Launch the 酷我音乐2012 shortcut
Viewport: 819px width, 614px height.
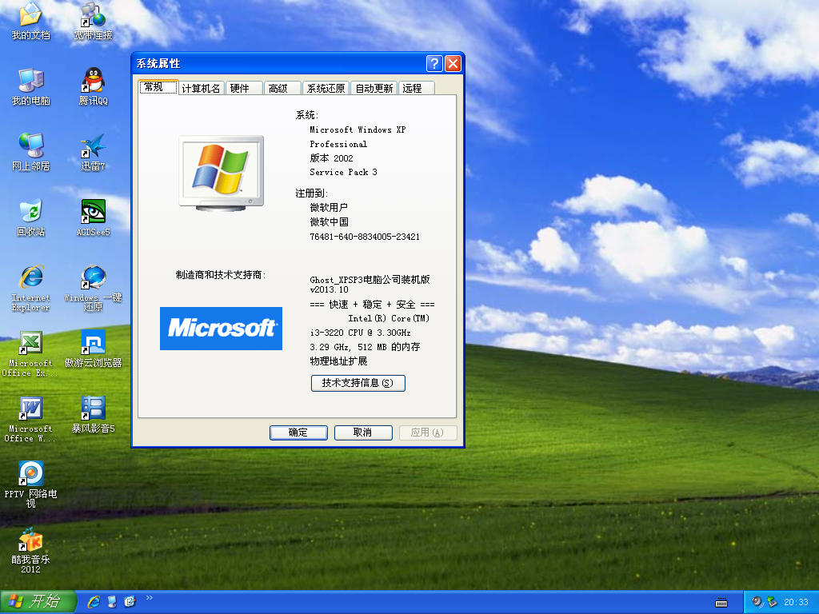pyautogui.click(x=30, y=550)
